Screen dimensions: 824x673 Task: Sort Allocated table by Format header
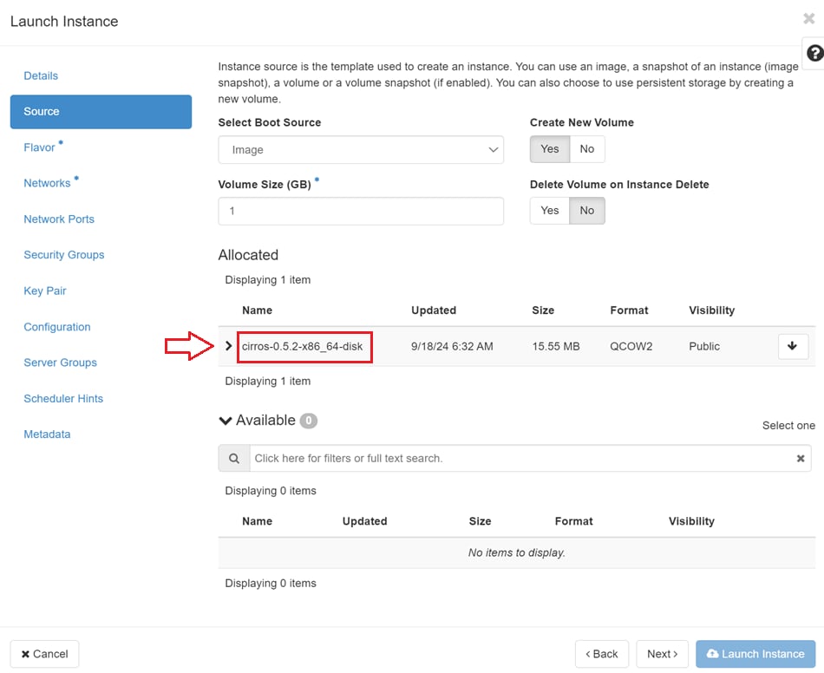pos(629,310)
